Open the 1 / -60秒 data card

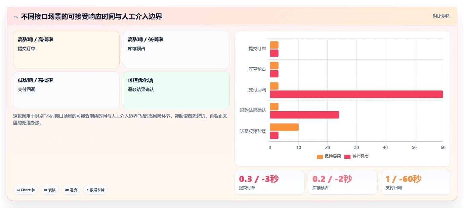416,182
